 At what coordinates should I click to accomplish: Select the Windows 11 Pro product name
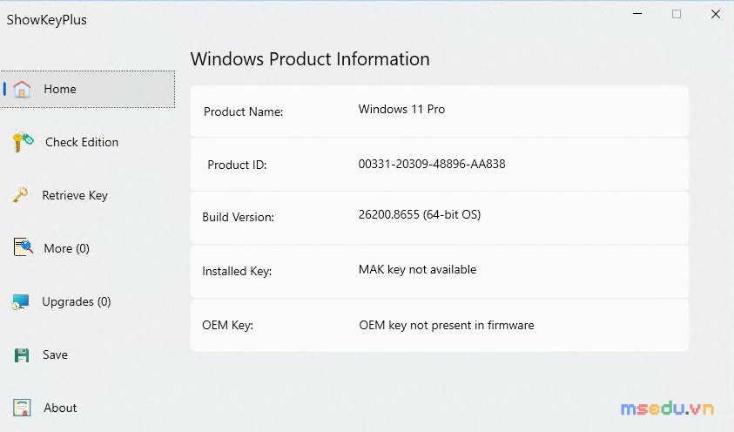[401, 109]
